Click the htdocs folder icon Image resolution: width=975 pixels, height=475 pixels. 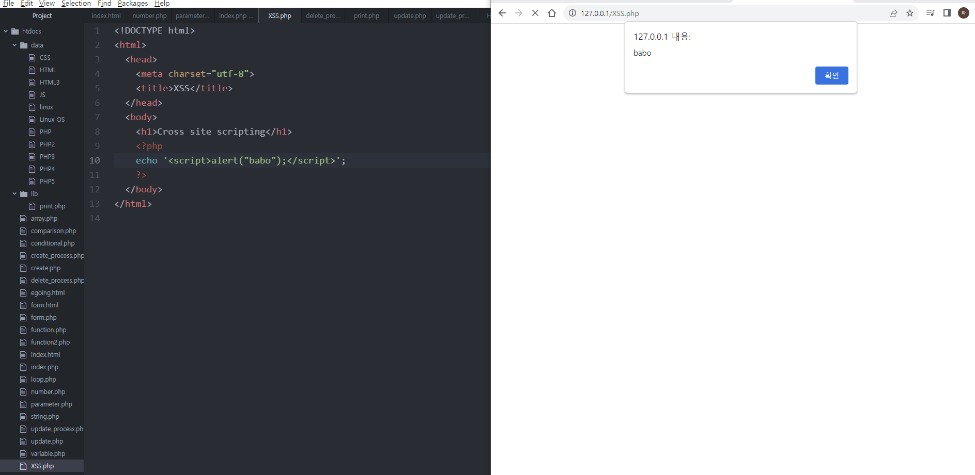click(x=15, y=31)
